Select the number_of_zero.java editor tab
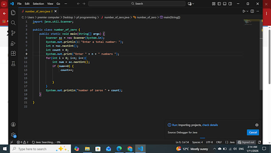 38,11
